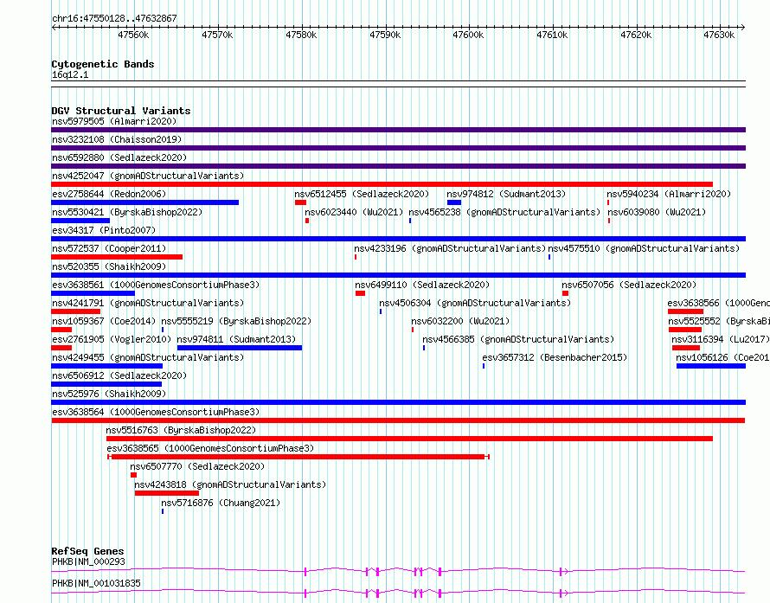Open the nsv6592880 (Sedlazeck2020) variant label

coord(119,157)
